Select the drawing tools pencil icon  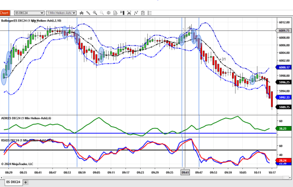88,13
